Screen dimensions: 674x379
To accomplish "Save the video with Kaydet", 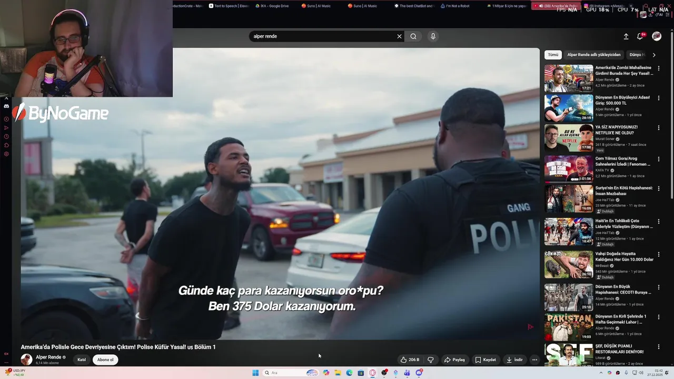I will click(x=485, y=360).
